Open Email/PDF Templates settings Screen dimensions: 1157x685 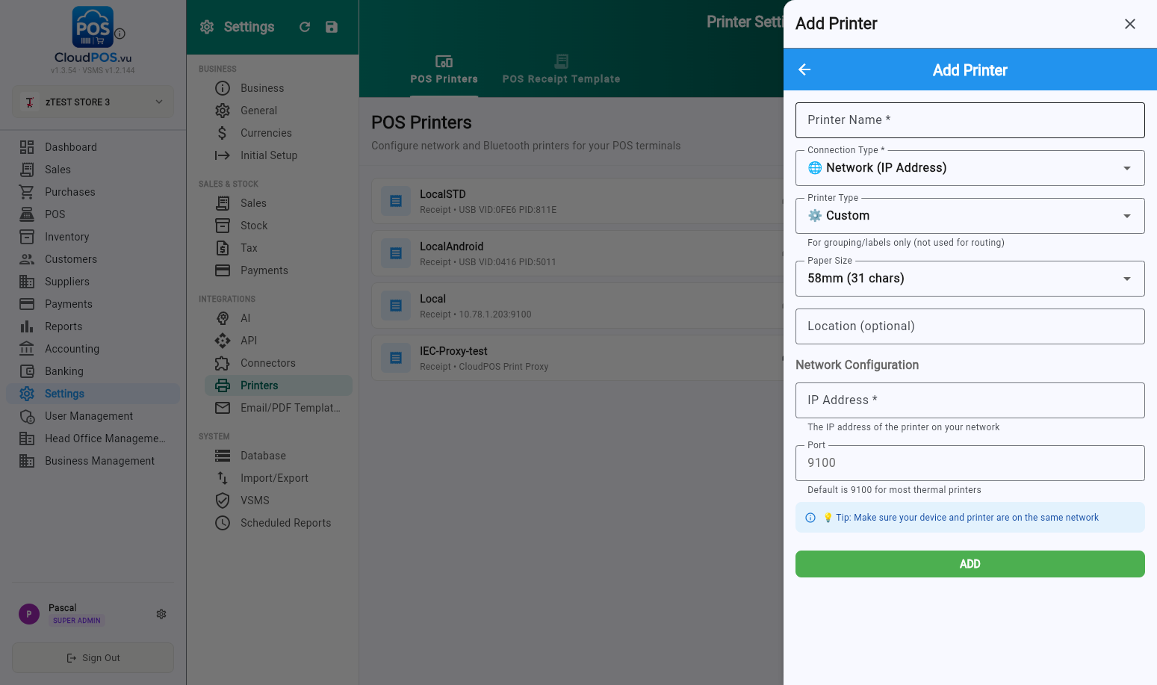pos(278,408)
